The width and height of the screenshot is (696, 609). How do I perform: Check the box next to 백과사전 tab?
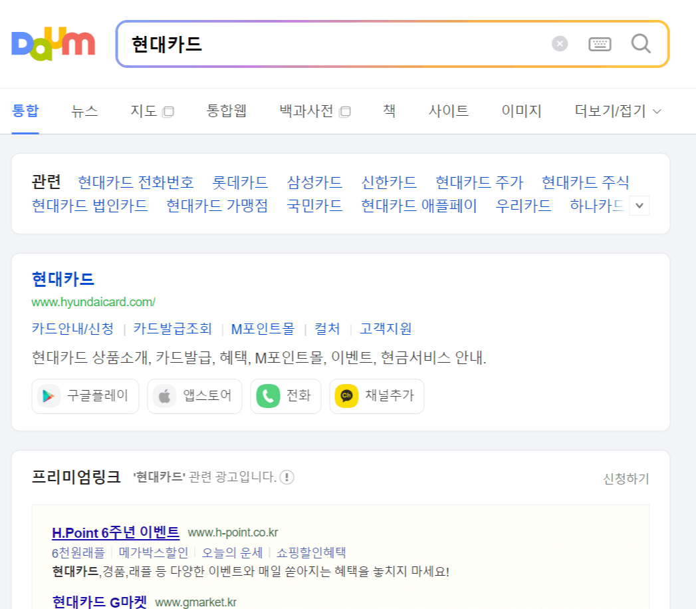point(344,111)
